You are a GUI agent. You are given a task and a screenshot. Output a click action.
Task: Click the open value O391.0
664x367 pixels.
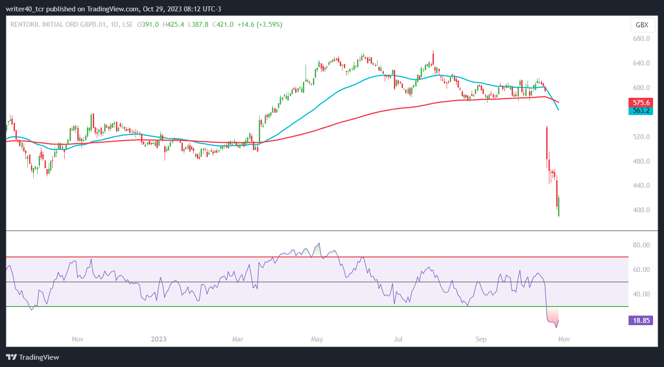[148, 25]
